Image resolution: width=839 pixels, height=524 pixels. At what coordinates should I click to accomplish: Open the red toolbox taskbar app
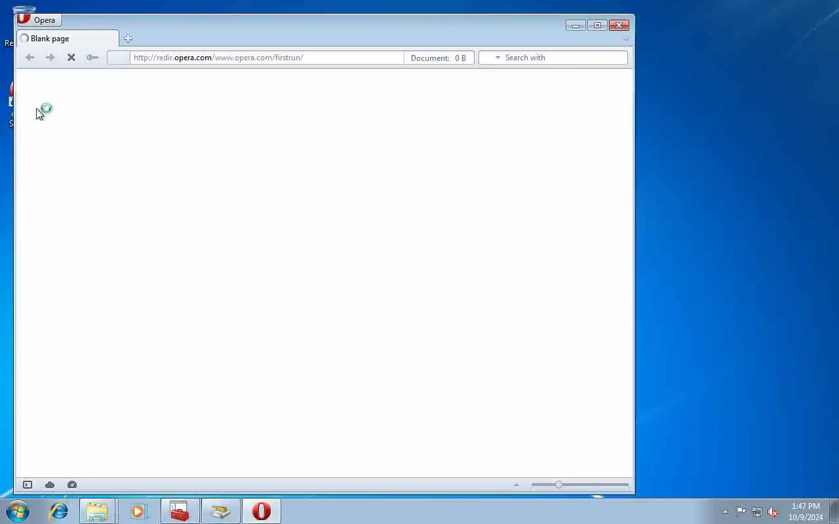tap(180, 511)
